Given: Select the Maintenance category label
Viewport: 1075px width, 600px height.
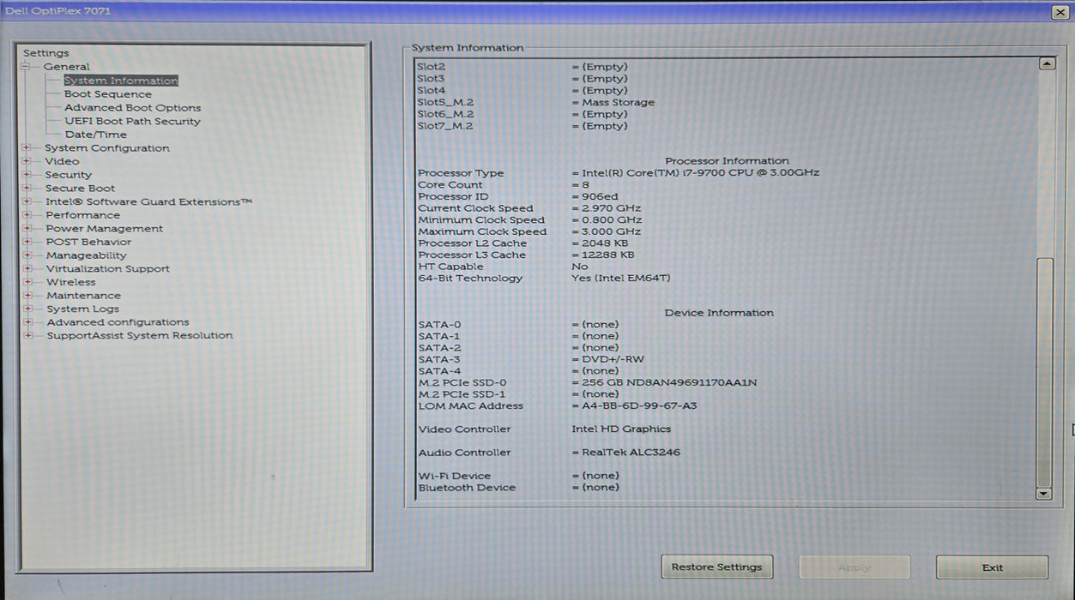Looking at the screenshot, I should pyautogui.click(x=84, y=296).
